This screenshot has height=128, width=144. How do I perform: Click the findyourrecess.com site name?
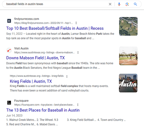click(x=27, y=19)
